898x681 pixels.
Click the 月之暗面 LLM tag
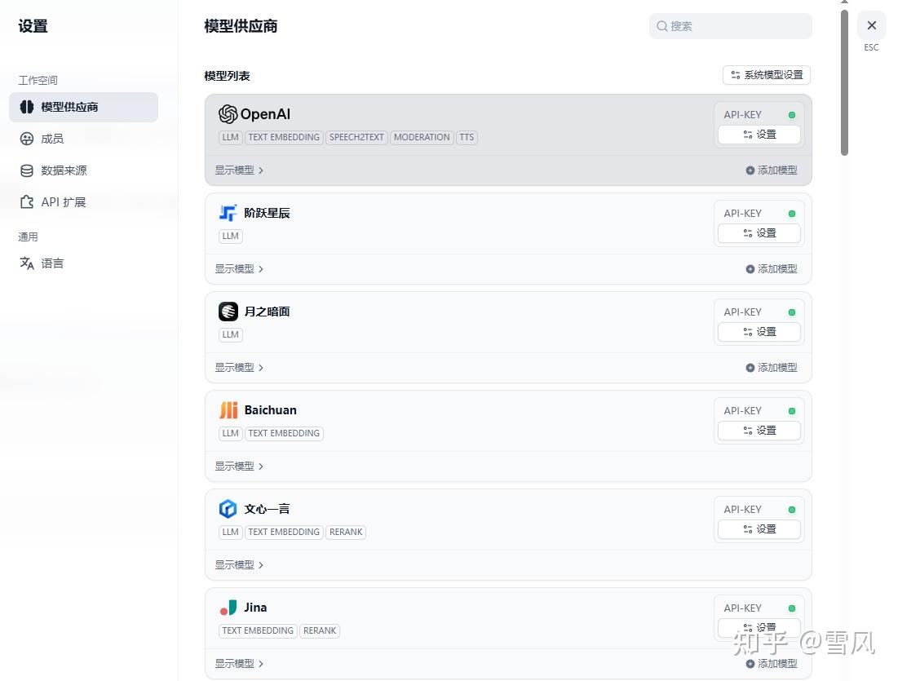coord(230,334)
